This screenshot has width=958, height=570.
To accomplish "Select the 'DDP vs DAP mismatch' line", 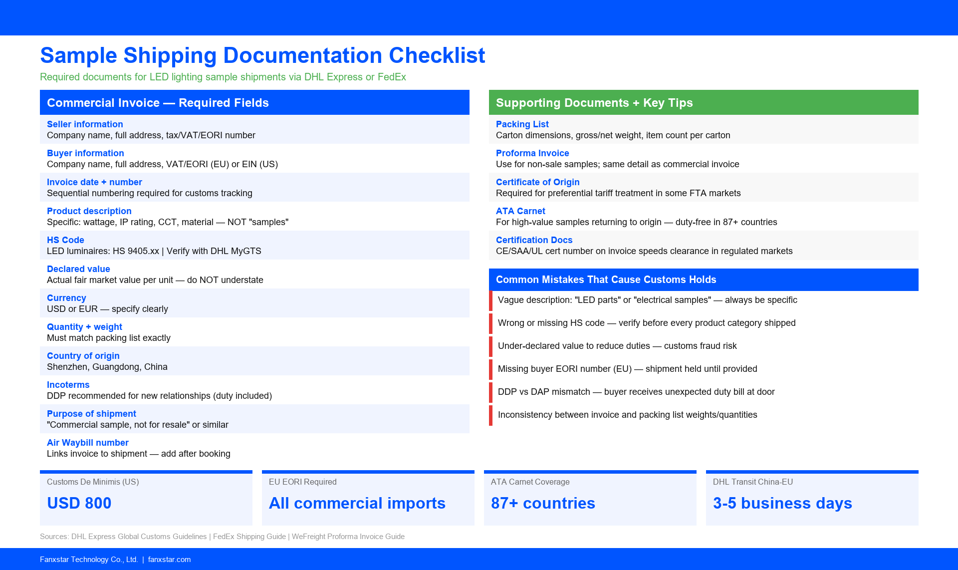I will tap(636, 392).
